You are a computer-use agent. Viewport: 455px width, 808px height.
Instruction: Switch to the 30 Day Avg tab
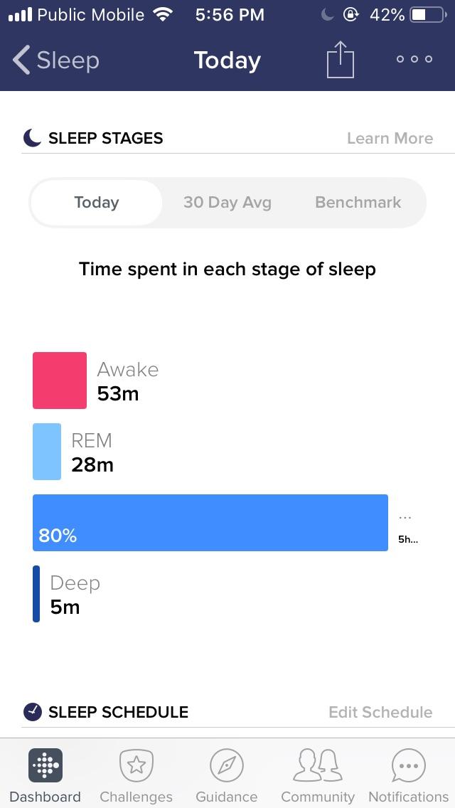[x=227, y=203]
